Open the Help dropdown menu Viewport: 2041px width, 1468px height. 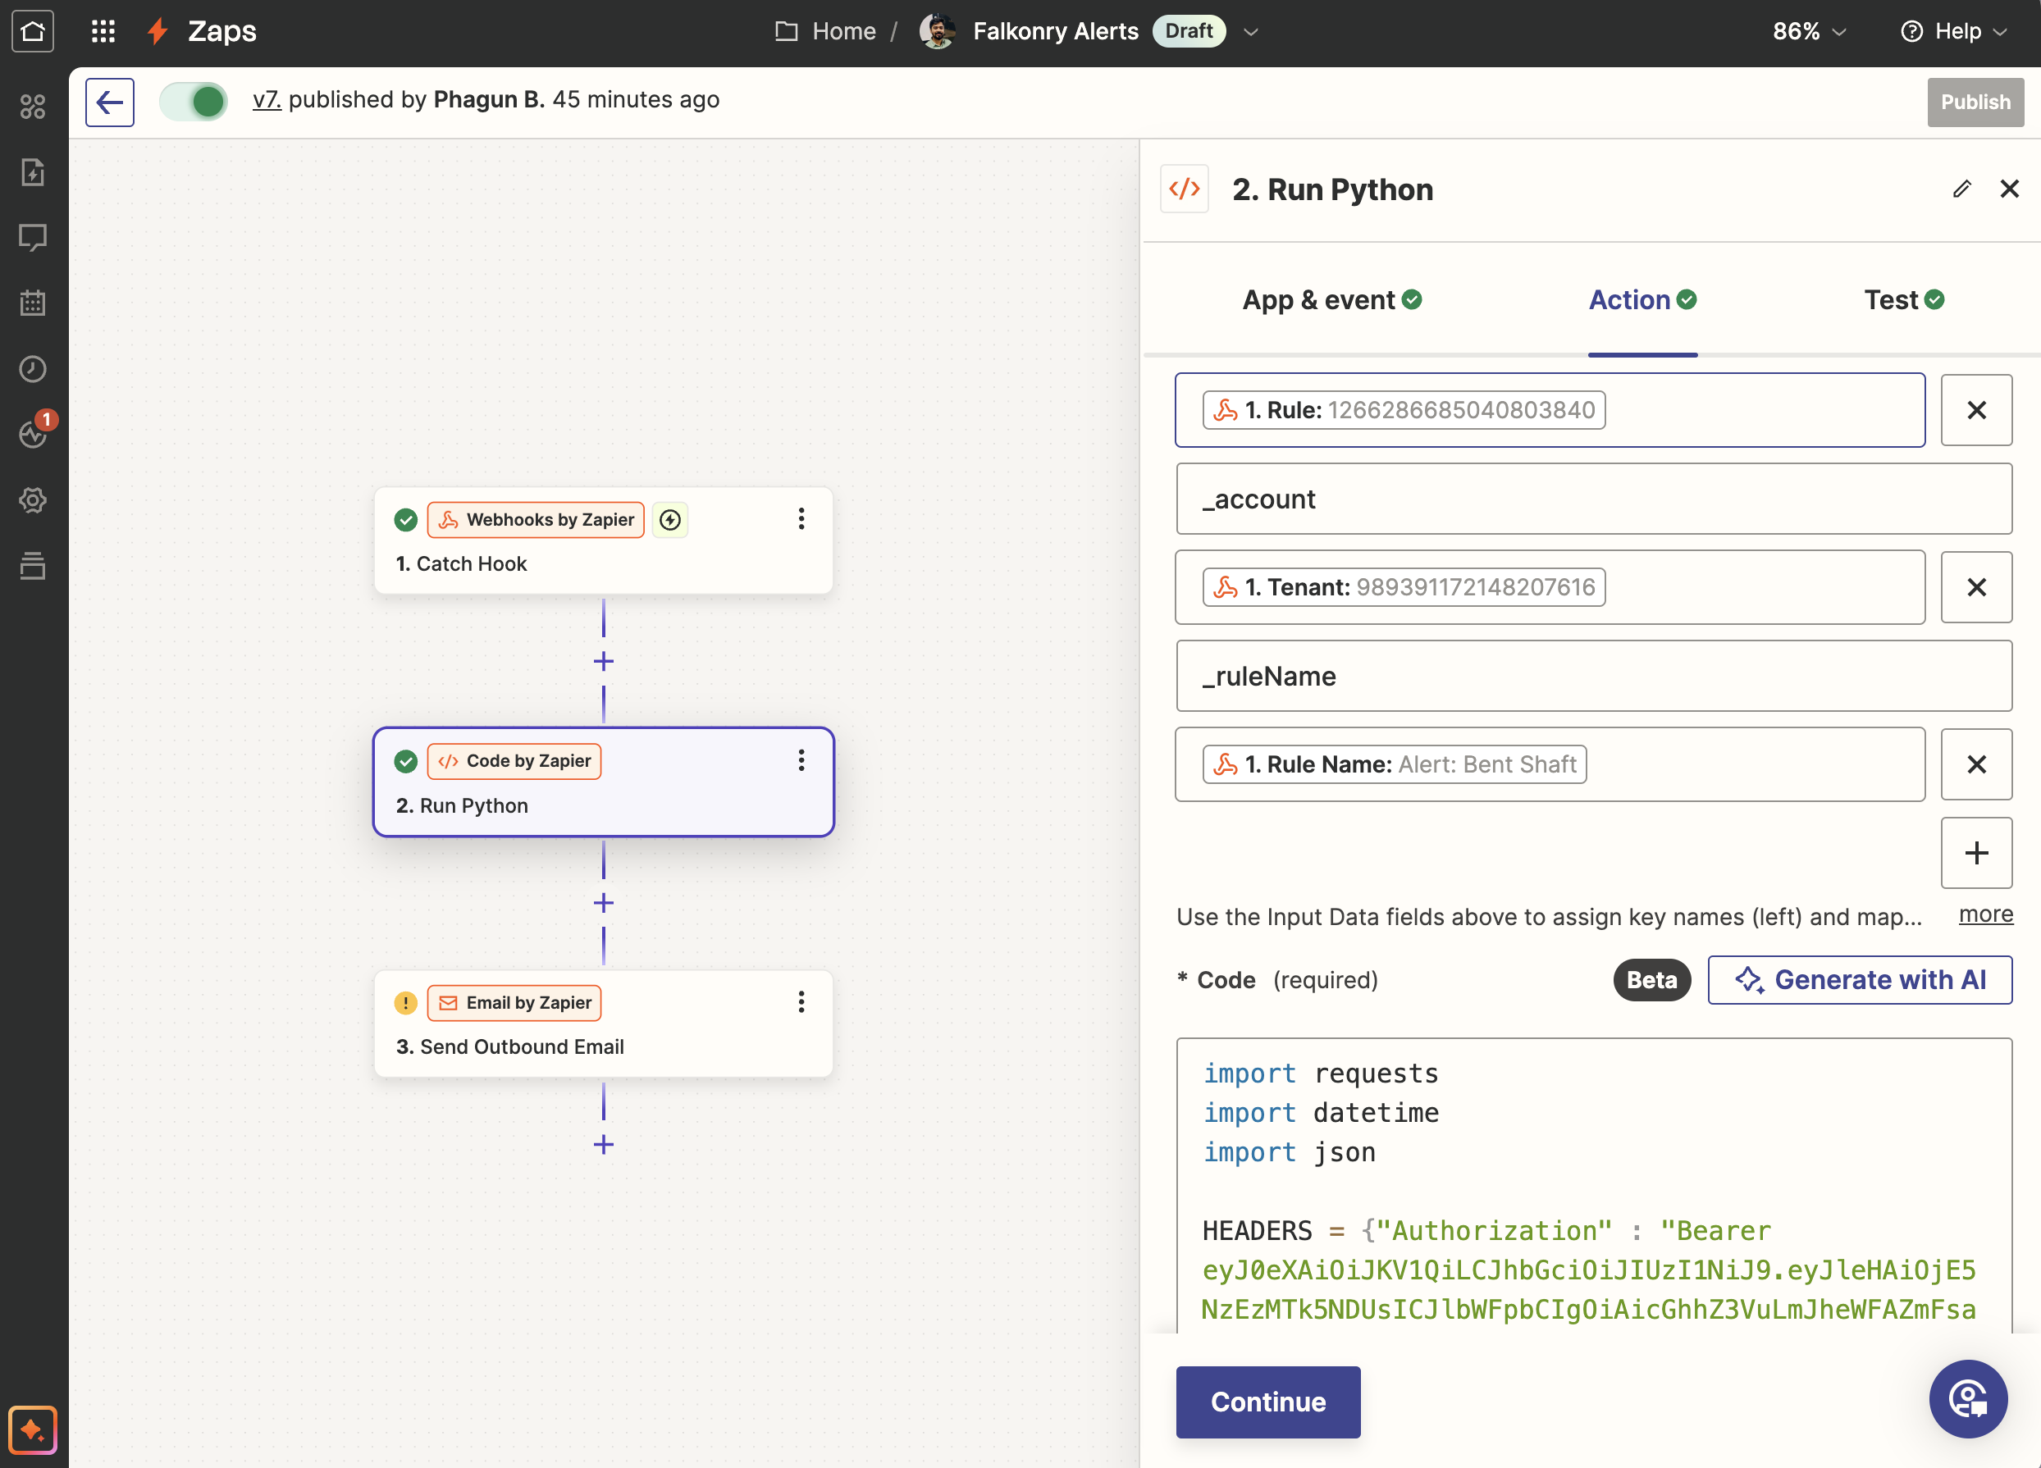coord(1954,31)
